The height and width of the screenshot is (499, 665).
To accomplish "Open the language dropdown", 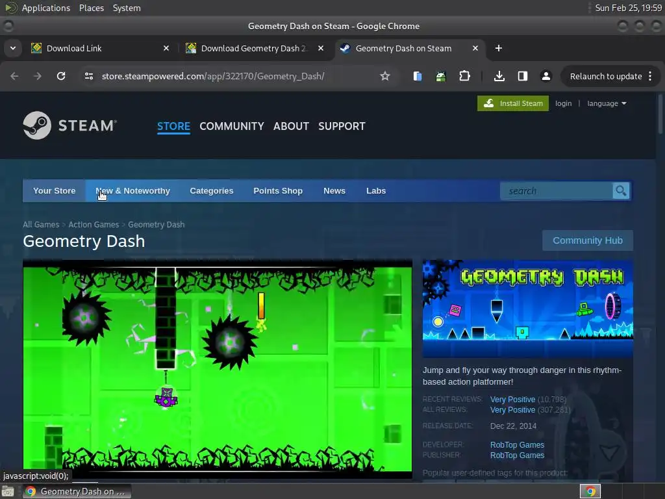I will 607,103.
